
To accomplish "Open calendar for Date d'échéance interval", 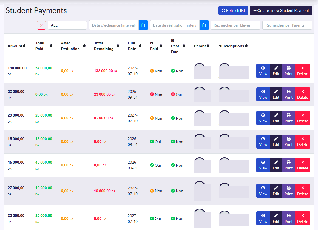I will click(143, 25).
